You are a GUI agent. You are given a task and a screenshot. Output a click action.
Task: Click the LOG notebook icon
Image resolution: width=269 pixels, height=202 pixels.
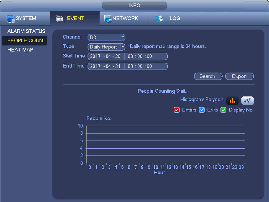pyautogui.click(x=160, y=19)
